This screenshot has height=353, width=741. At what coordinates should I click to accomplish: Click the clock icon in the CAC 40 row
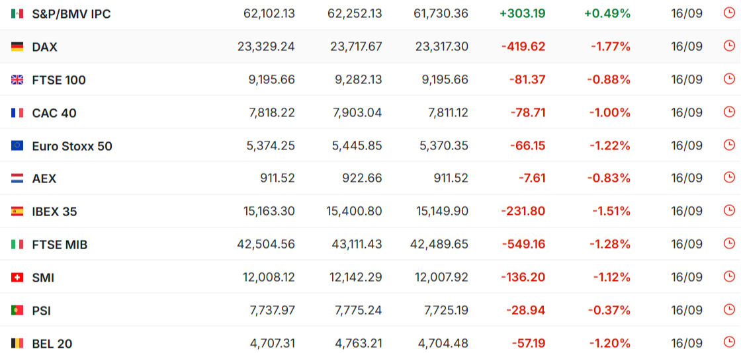(729, 112)
